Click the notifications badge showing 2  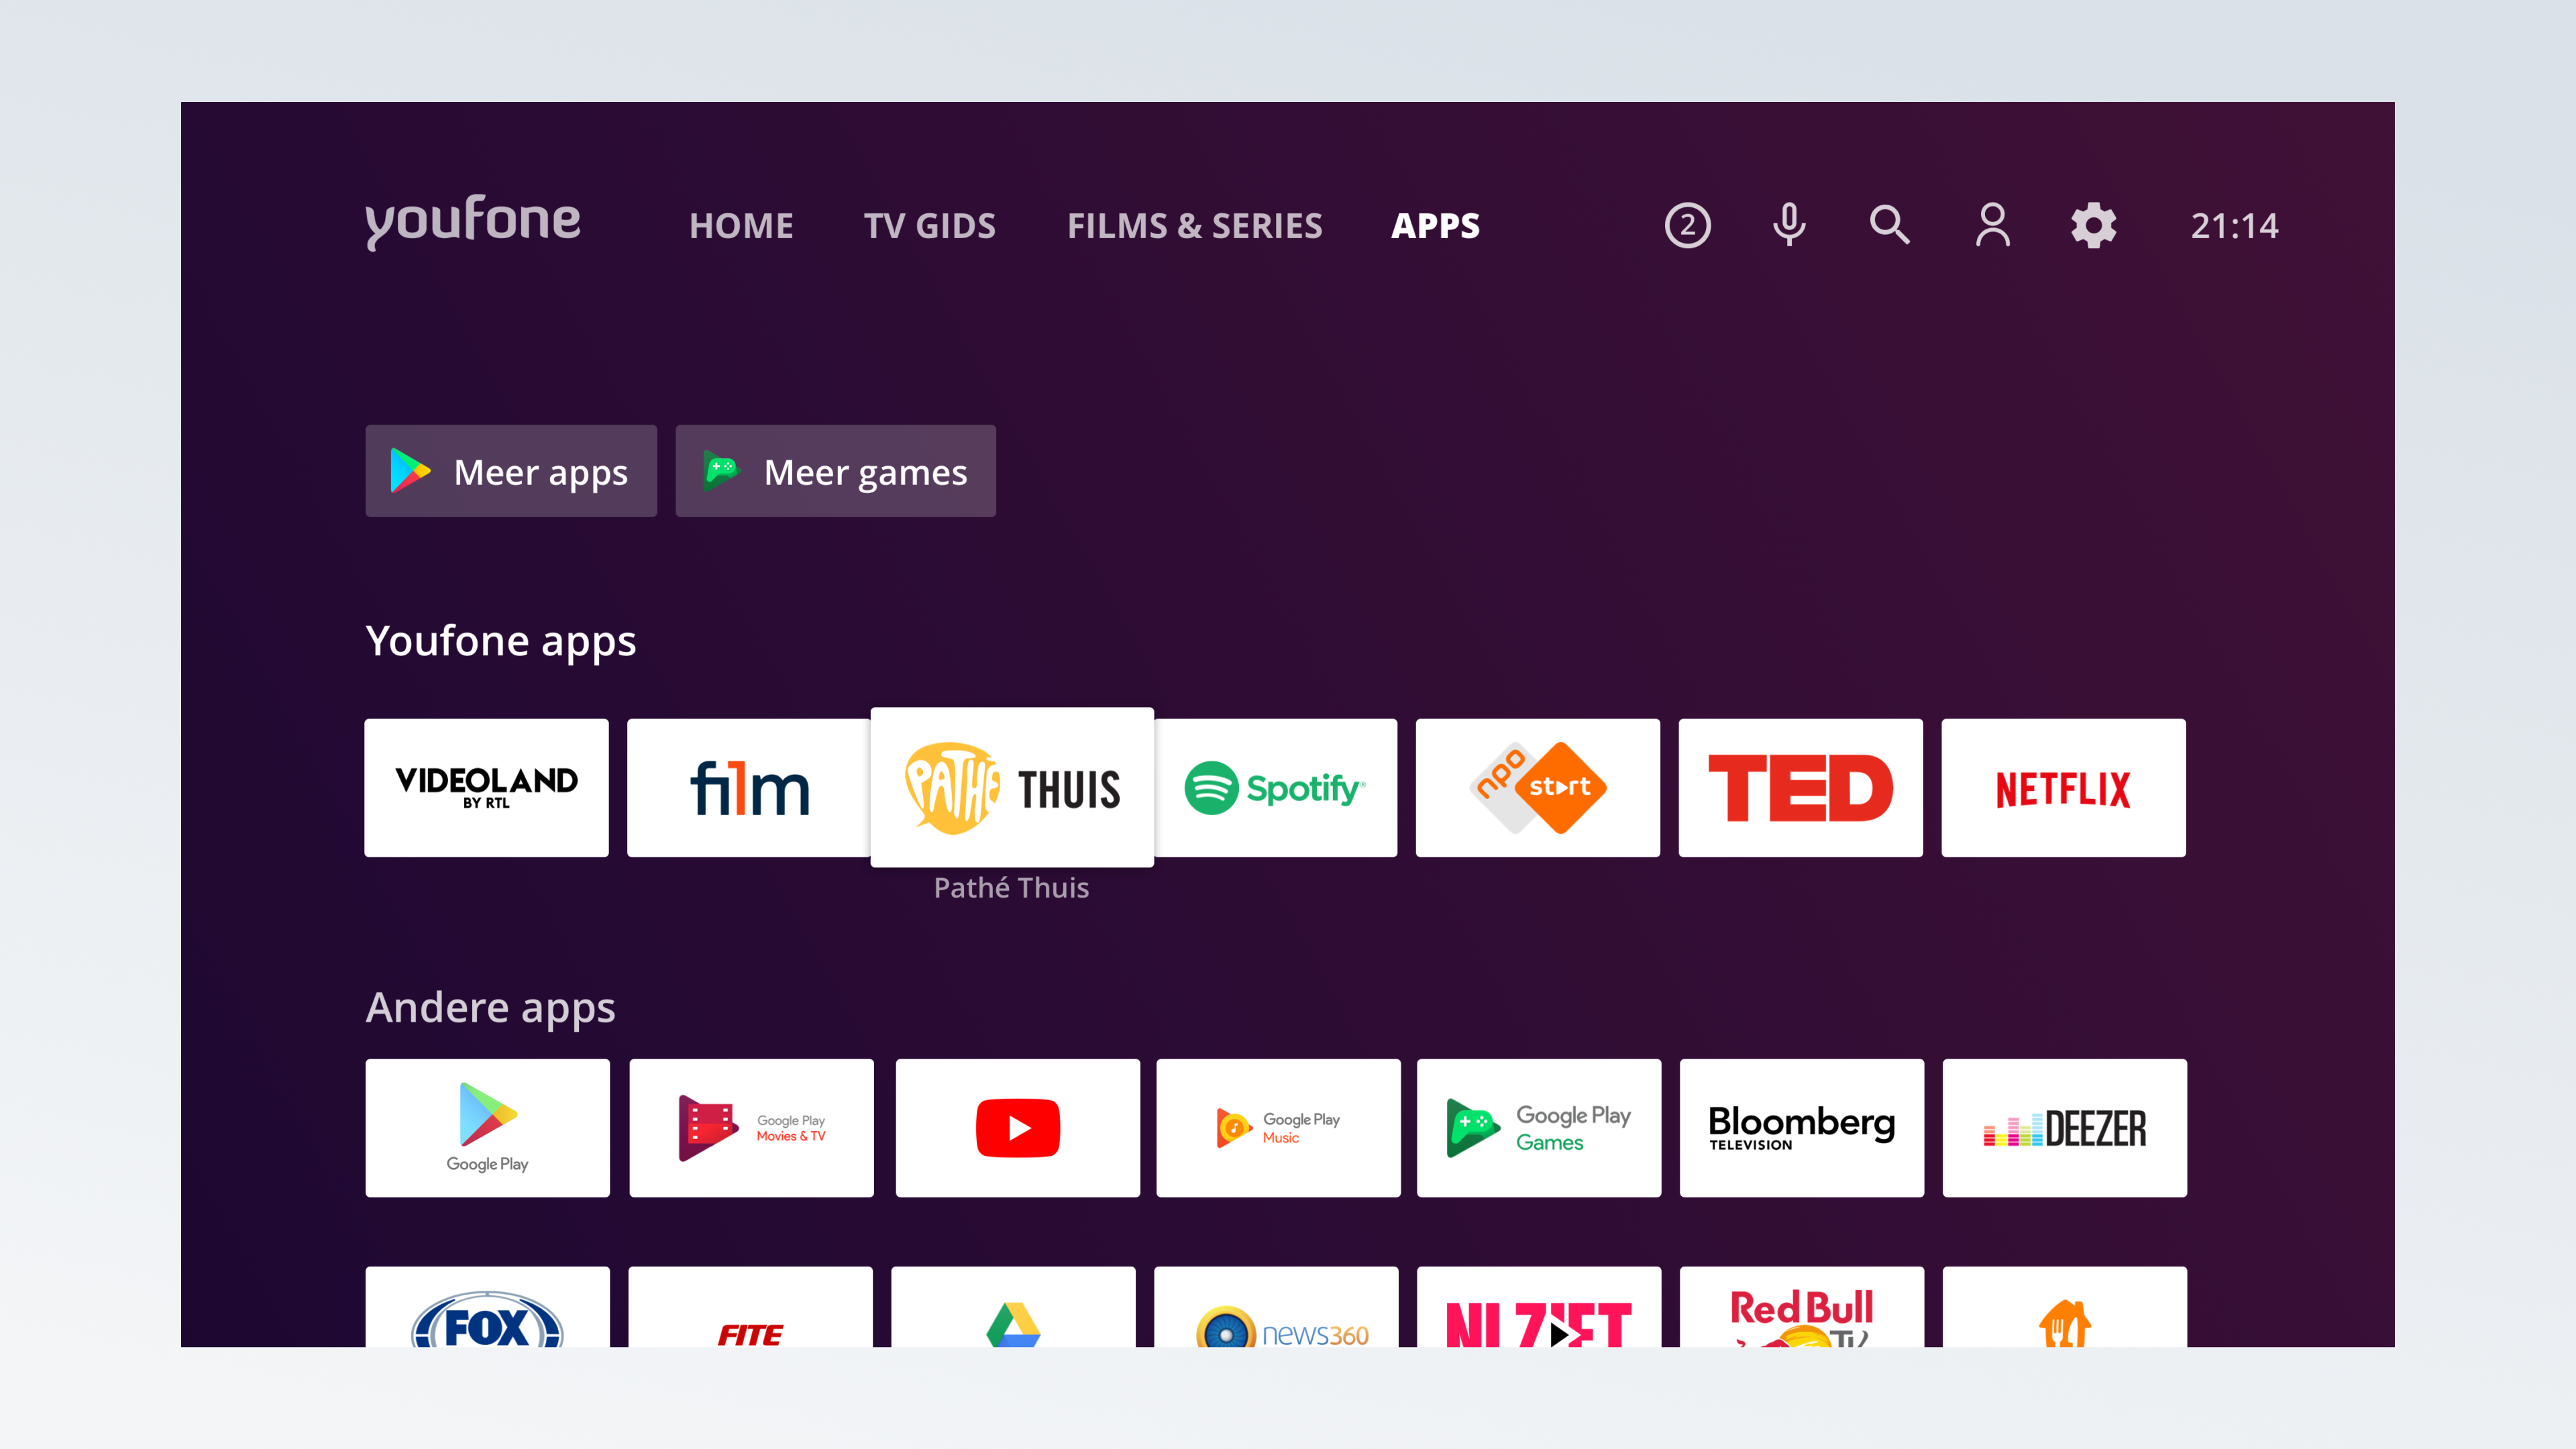click(1687, 225)
